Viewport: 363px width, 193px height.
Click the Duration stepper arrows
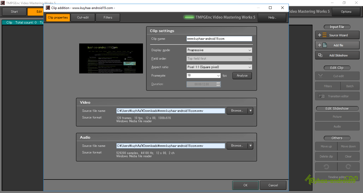(x=218, y=84)
